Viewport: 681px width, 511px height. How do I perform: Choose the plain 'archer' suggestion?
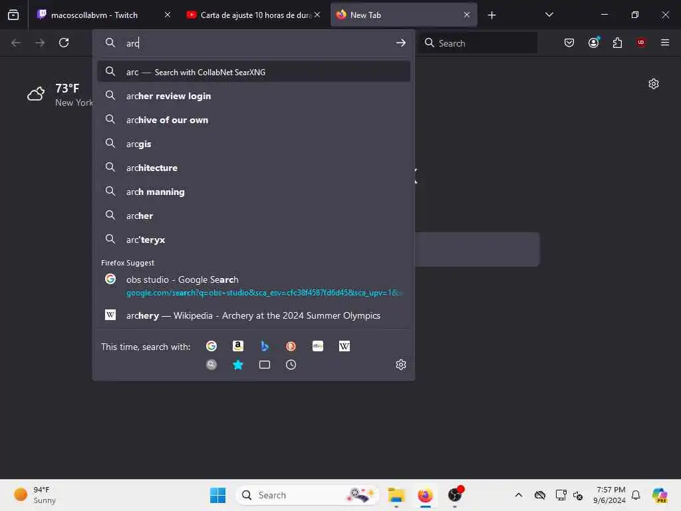[x=253, y=215]
